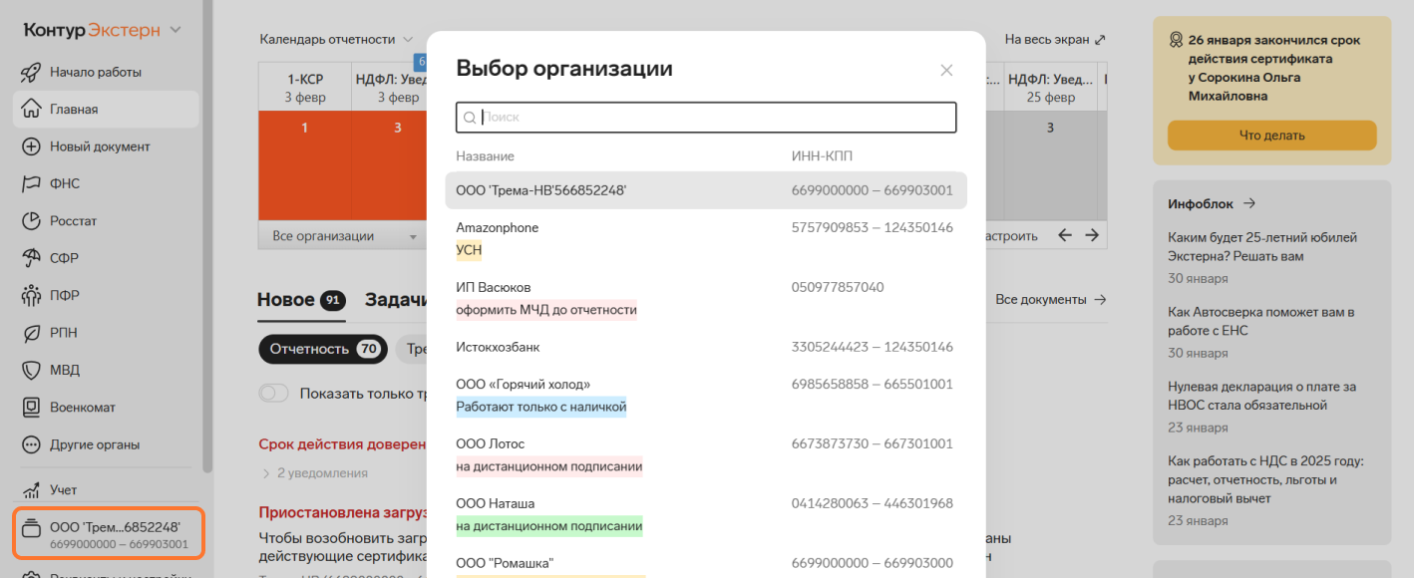Click the rocket icon beside Начало работы
1414x578 pixels.
point(31,72)
